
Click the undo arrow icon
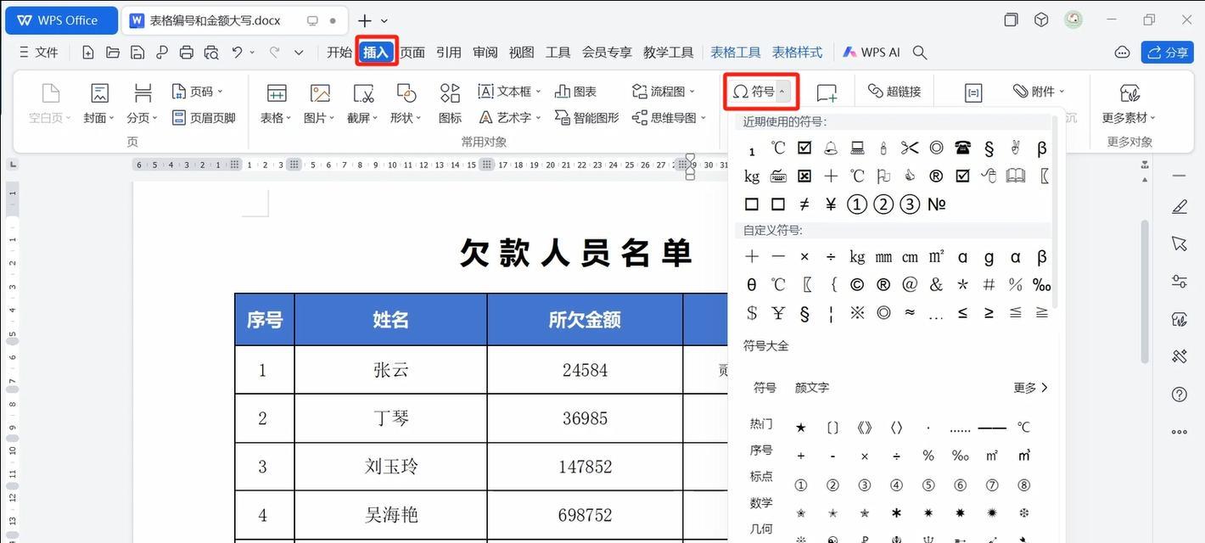(237, 53)
